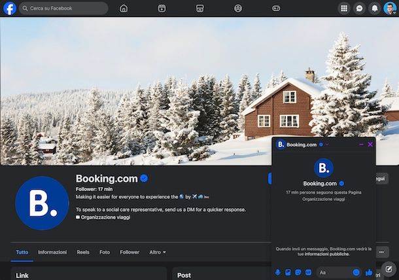Attach a photo with the image icon
Image resolution: width=399 pixels, height=280 pixels.
point(288,272)
